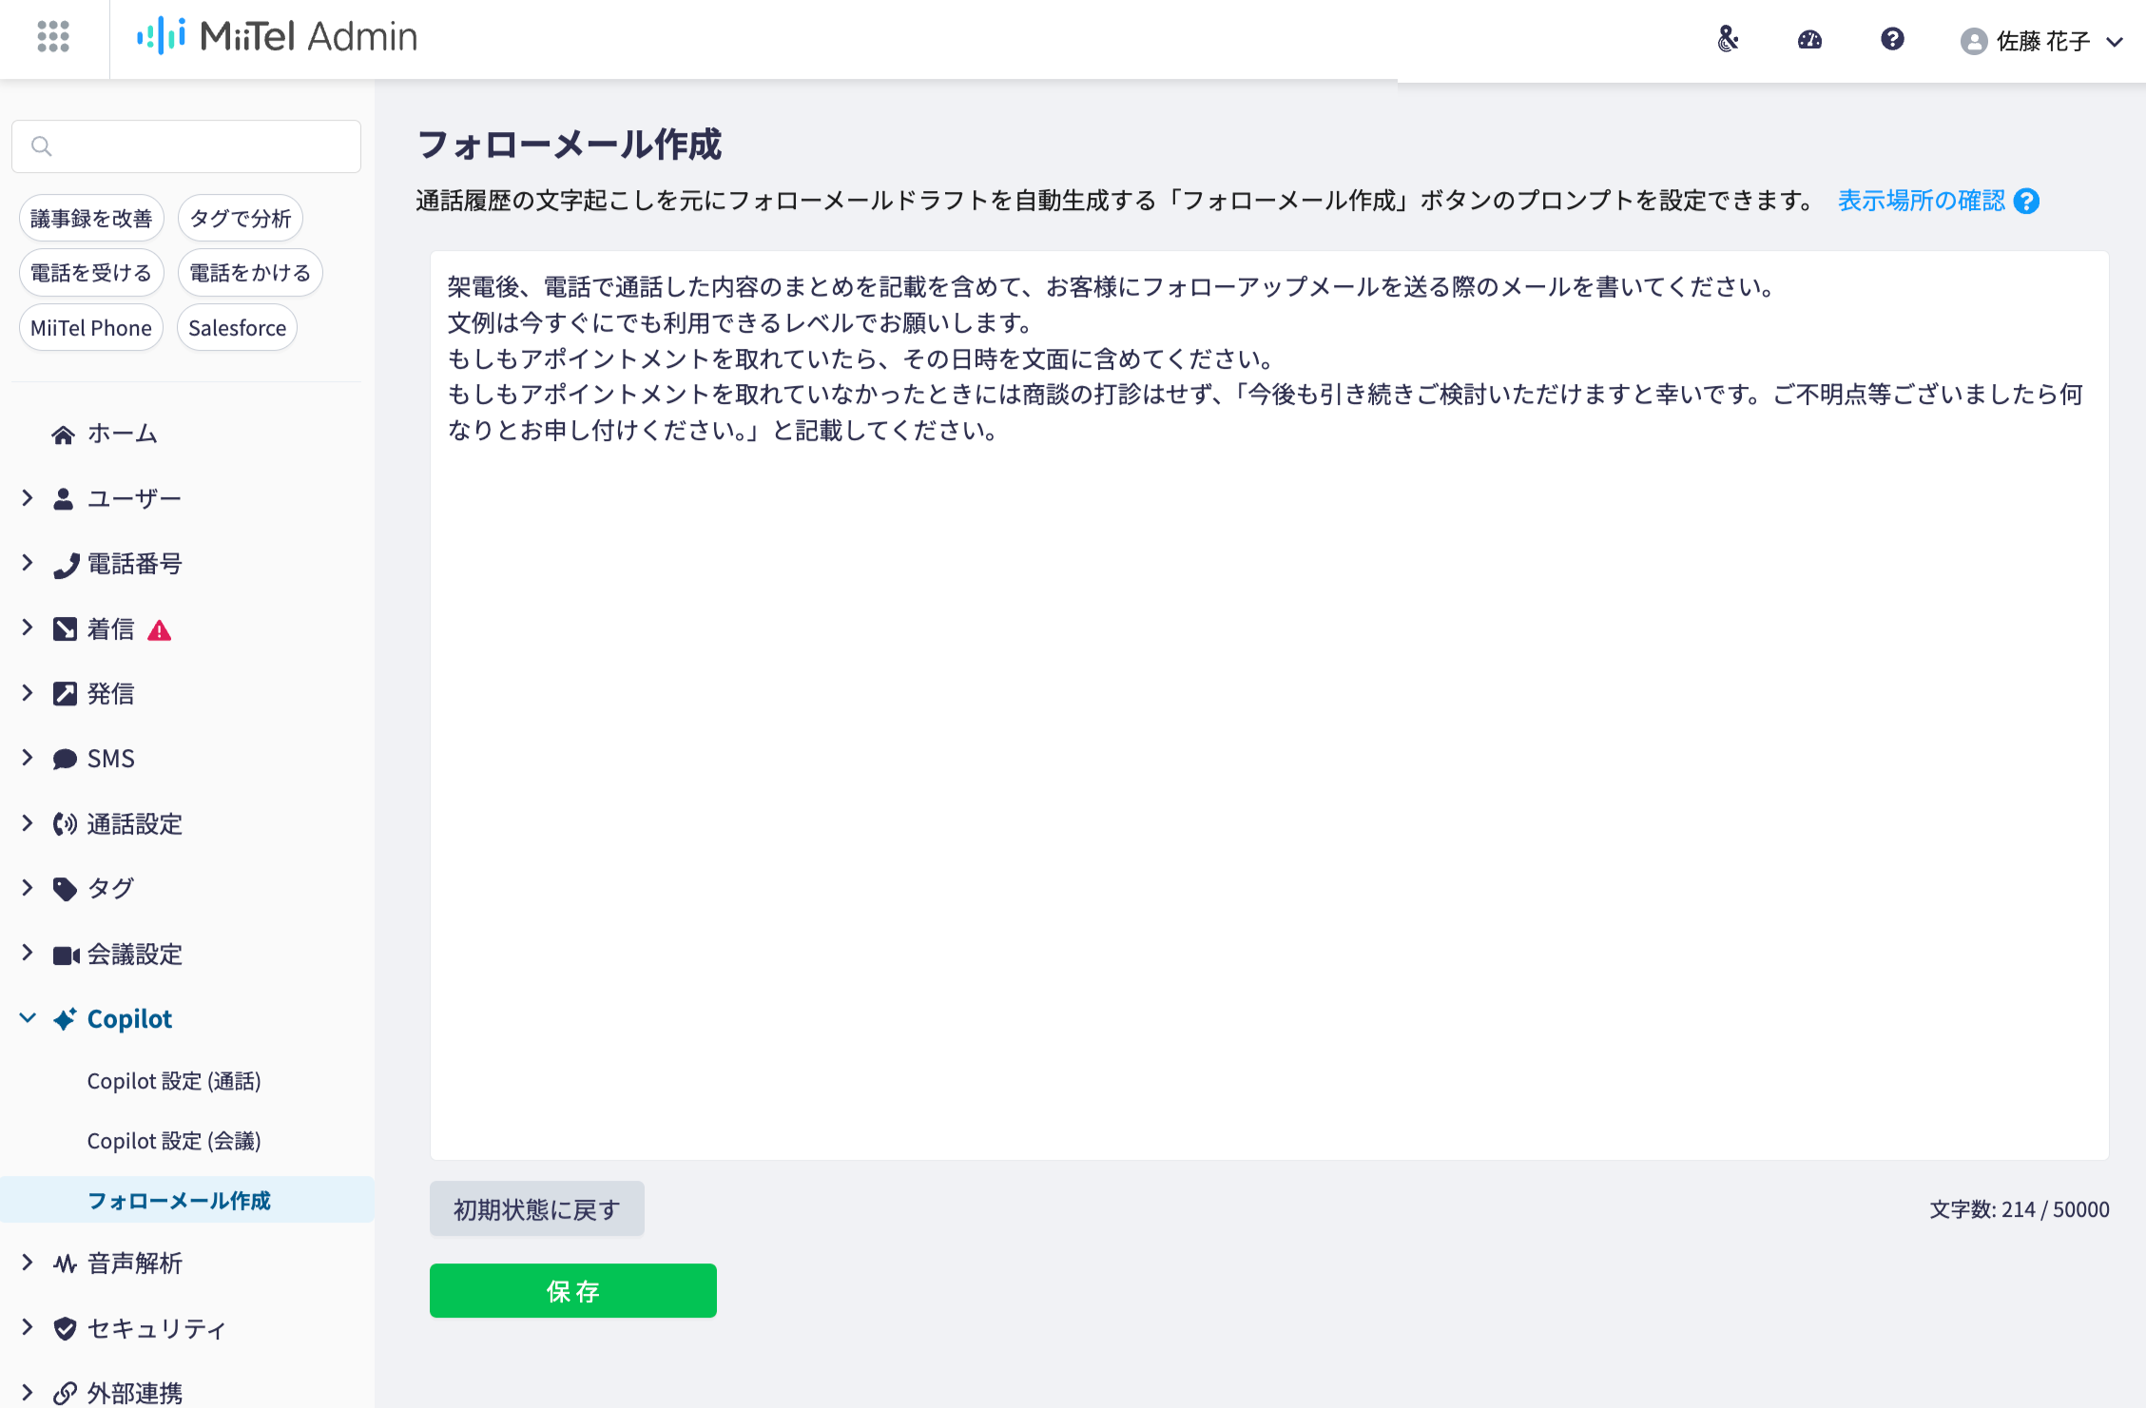Screen dimensions: 2146x1408
Task: Click inside the follow-mail prompt text area
Action: tap(1269, 705)
